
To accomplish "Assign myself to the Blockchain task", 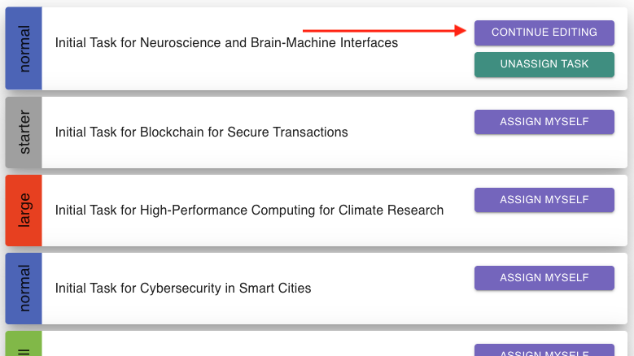I will point(544,122).
